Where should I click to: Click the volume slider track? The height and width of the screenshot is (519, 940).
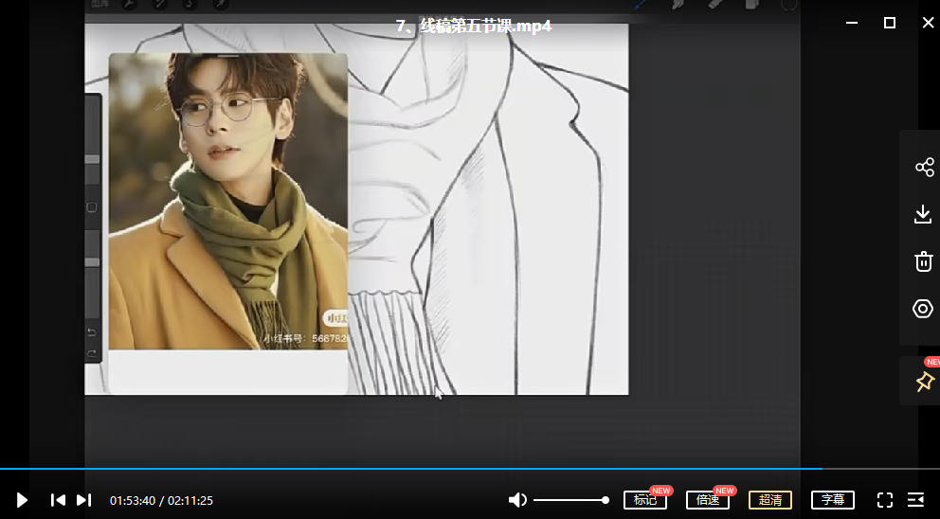569,500
